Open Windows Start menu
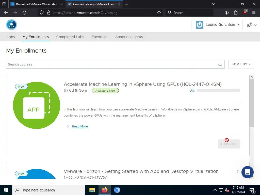 pyautogui.click(x=6, y=190)
